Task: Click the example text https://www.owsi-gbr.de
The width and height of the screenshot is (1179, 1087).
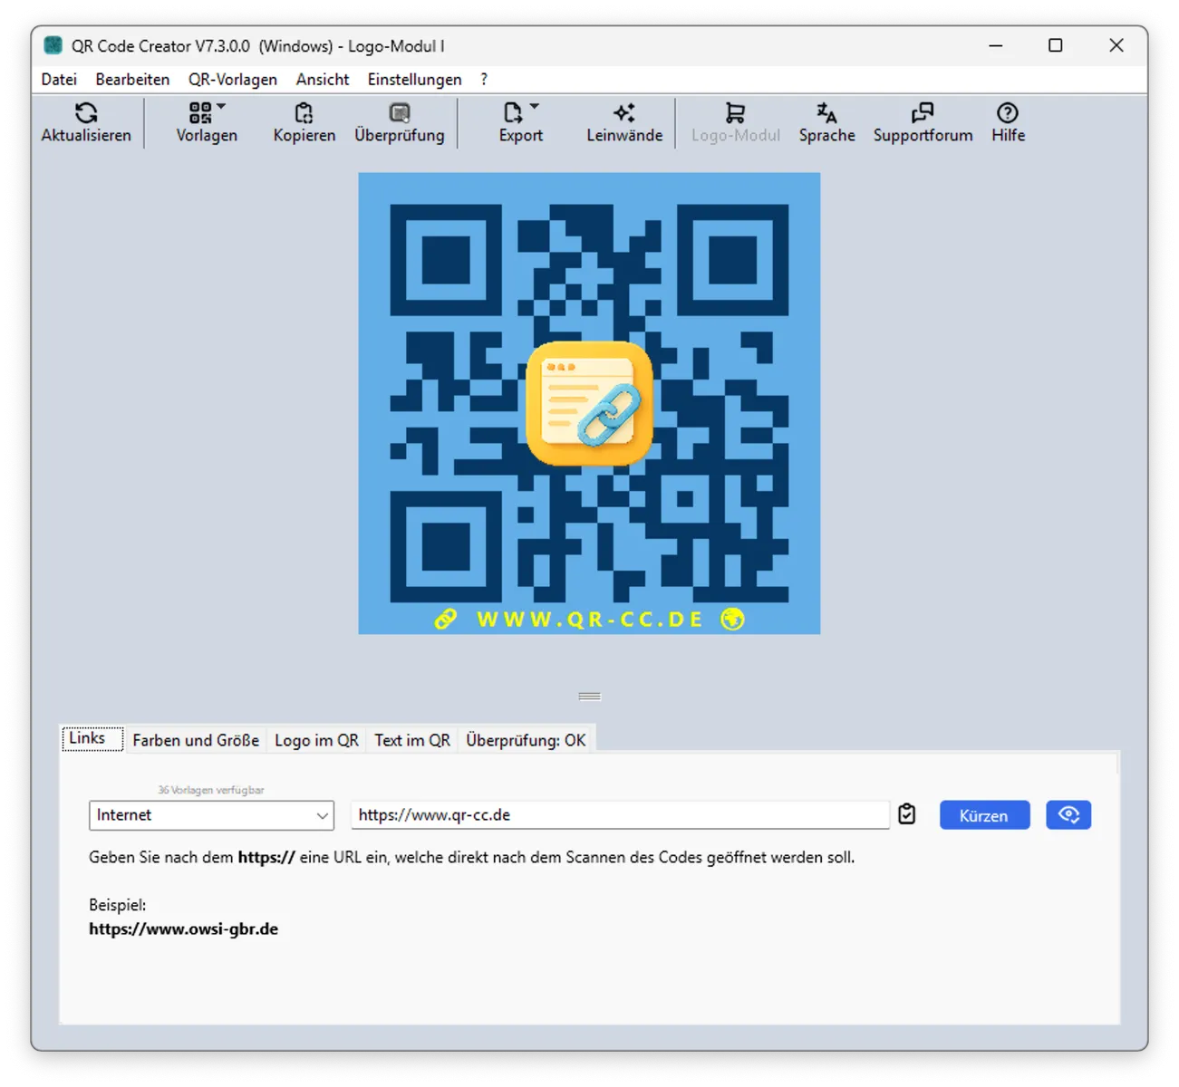Action: (x=183, y=928)
